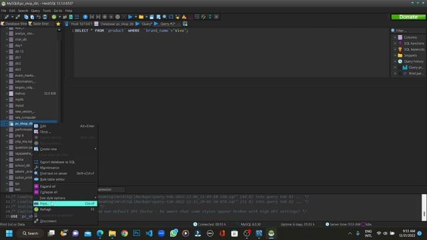Click the yellow warning triangle toolbar icon

point(184,17)
